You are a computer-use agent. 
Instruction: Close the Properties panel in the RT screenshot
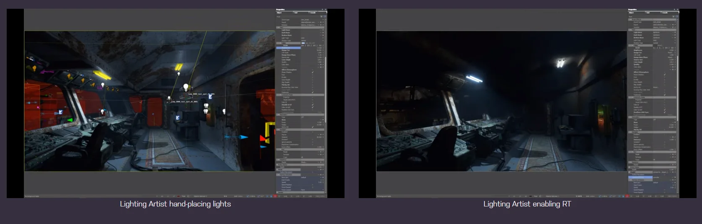point(677,10)
